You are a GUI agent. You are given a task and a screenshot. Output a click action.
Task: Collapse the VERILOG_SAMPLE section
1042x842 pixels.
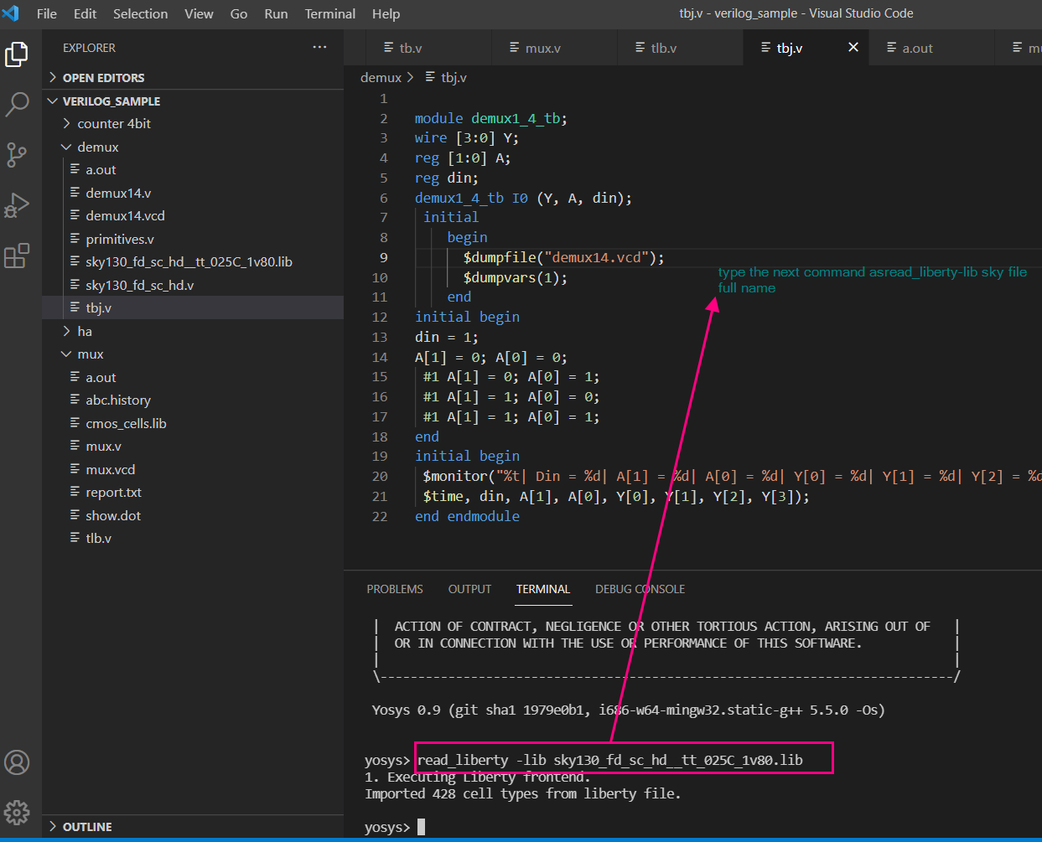[193, 101]
